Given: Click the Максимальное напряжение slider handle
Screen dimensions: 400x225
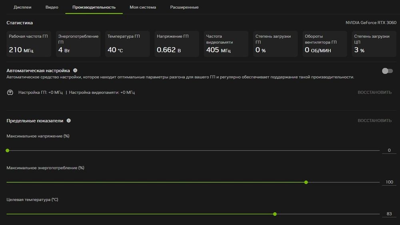Looking at the screenshot, I should point(7,151).
